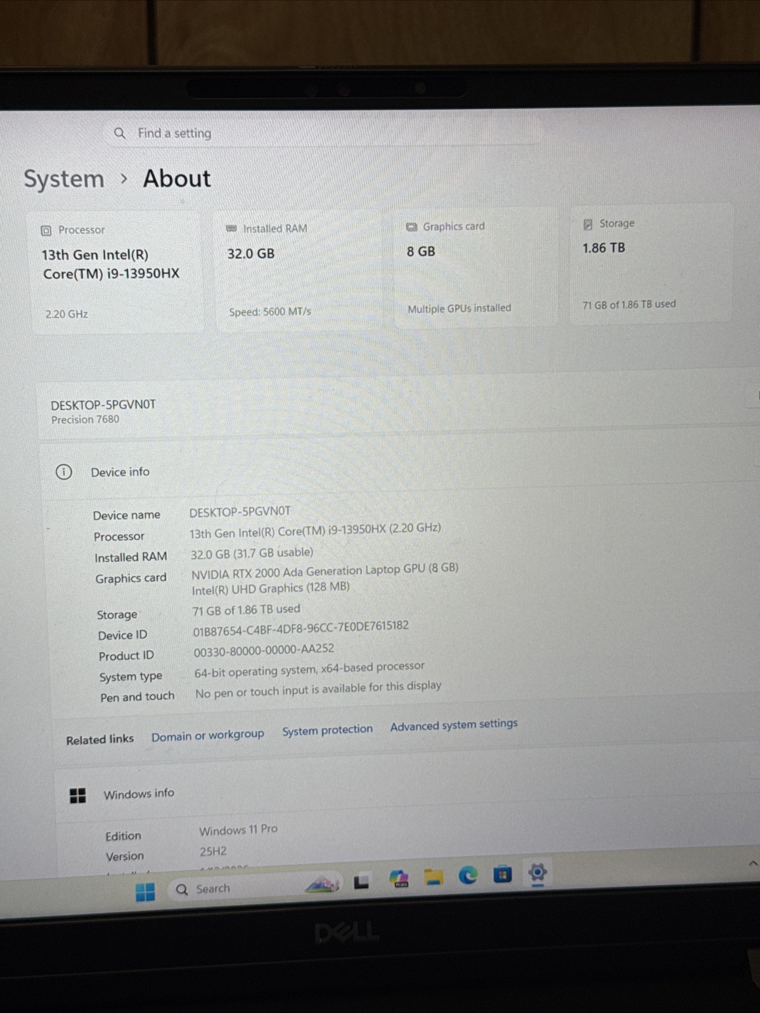The width and height of the screenshot is (760, 1013).
Task: Select 32.0 GB (31.7 GB usable) value
Action: (x=252, y=554)
